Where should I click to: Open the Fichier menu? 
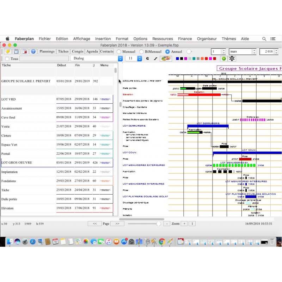[x=45, y=39]
